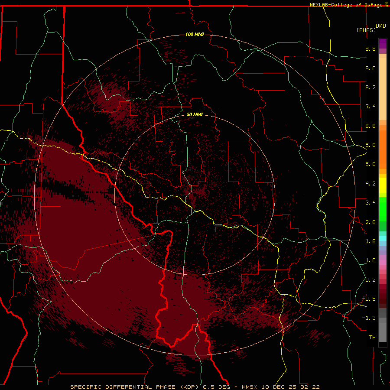Screen dimensions: 390x390
Task: Click the 3.4 legend value
Action: 370,203
